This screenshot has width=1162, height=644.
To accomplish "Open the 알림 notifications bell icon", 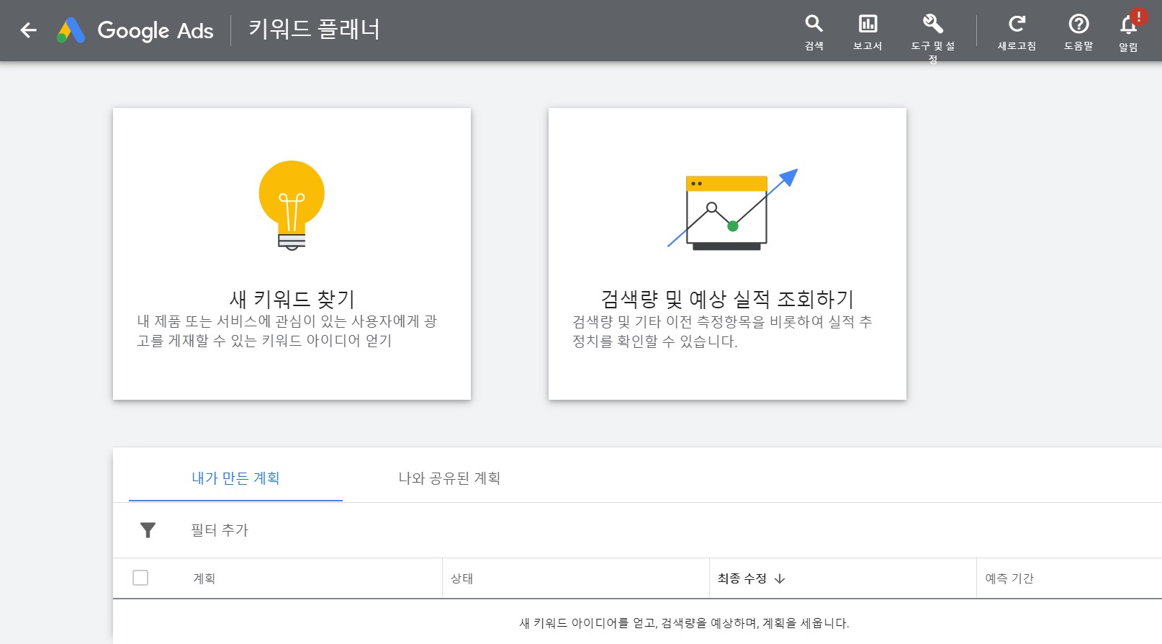I will coord(1128,25).
